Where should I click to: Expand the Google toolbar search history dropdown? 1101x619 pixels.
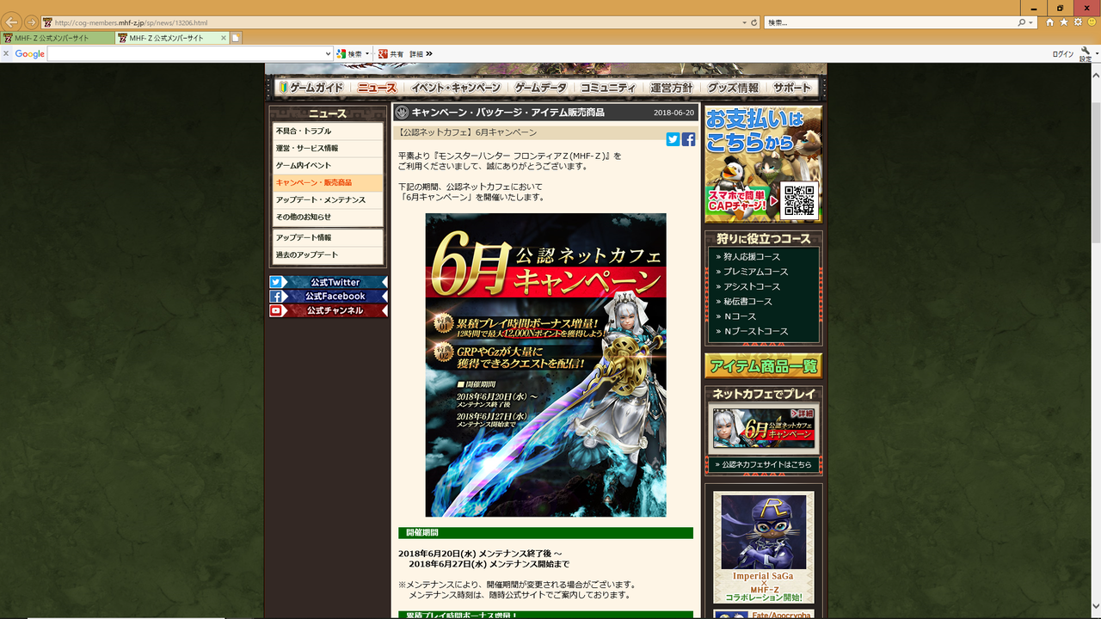[x=328, y=53]
